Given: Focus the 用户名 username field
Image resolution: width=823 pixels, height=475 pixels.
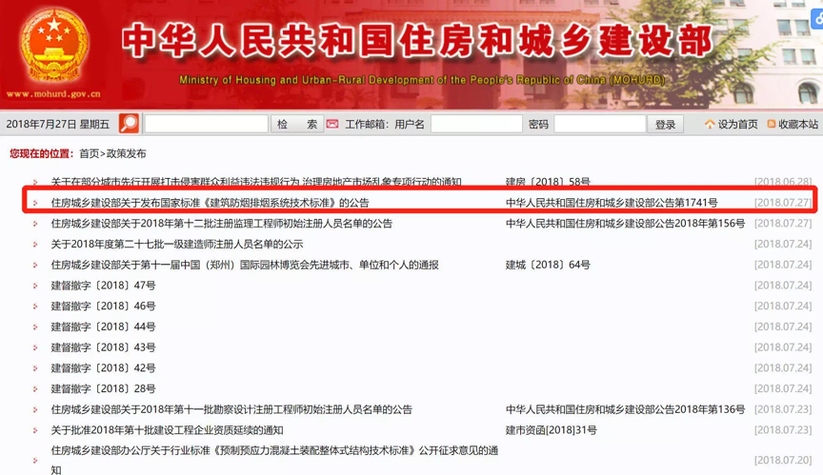Looking at the screenshot, I should (x=476, y=125).
